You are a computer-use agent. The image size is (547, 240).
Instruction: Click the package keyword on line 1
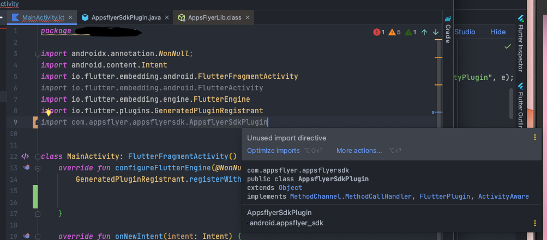pyautogui.click(x=56, y=30)
